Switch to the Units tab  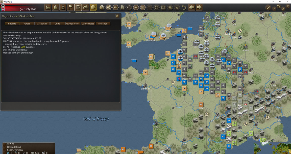[x=57, y=23]
